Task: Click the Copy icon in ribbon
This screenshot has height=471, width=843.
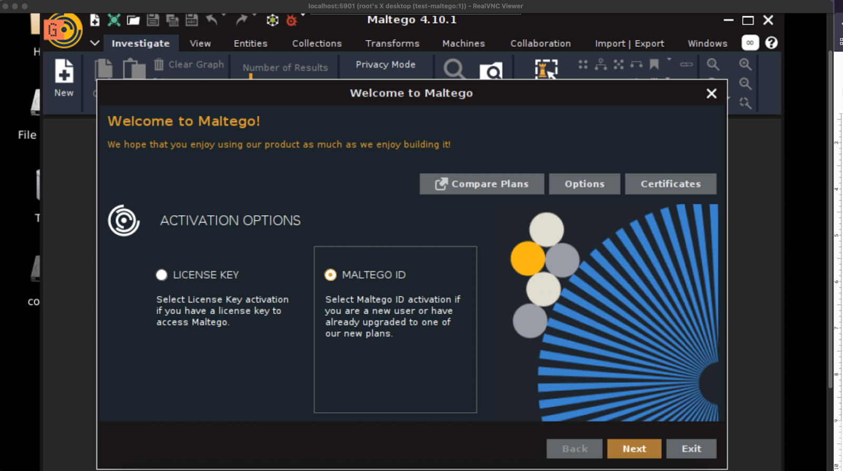Action: coord(104,69)
